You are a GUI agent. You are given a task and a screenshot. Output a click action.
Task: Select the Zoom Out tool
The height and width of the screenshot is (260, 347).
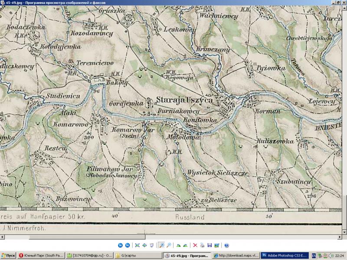169,245
